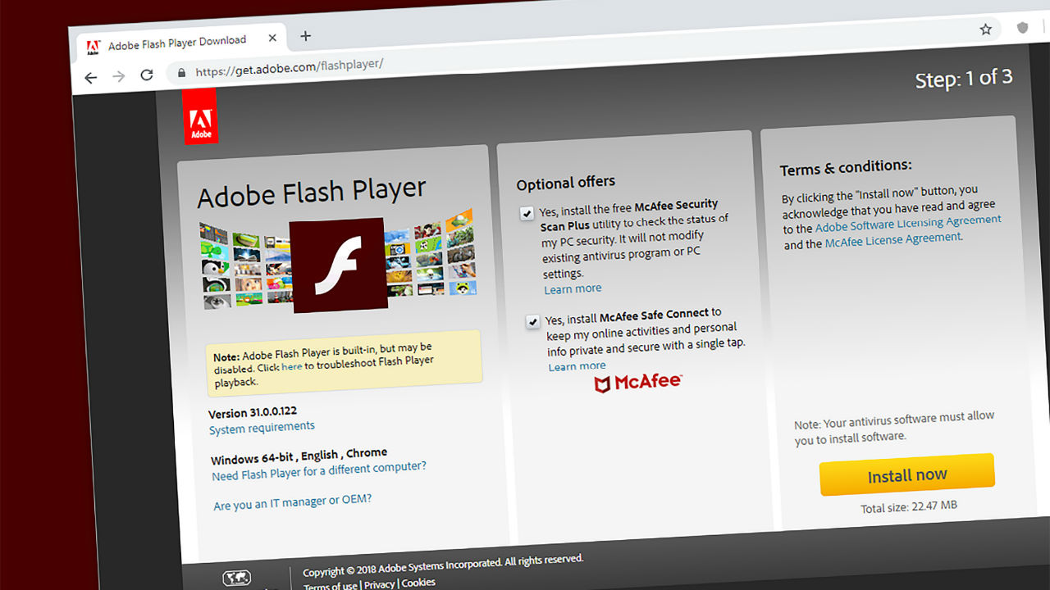Open a new browser tab
The width and height of the screenshot is (1050, 590).
[305, 36]
